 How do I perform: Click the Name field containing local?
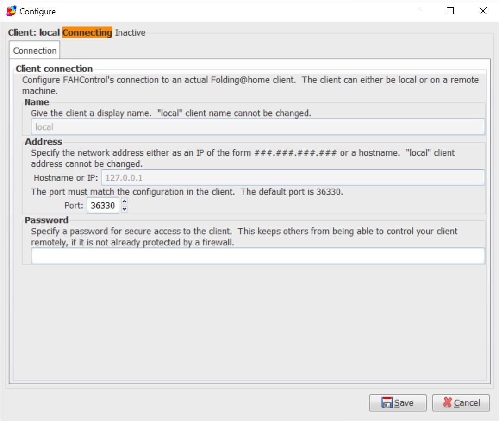pos(258,127)
